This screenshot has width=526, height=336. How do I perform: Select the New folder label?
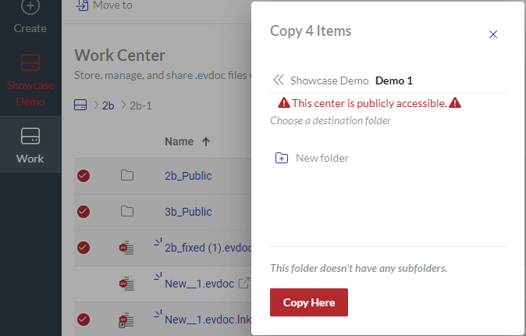click(322, 158)
